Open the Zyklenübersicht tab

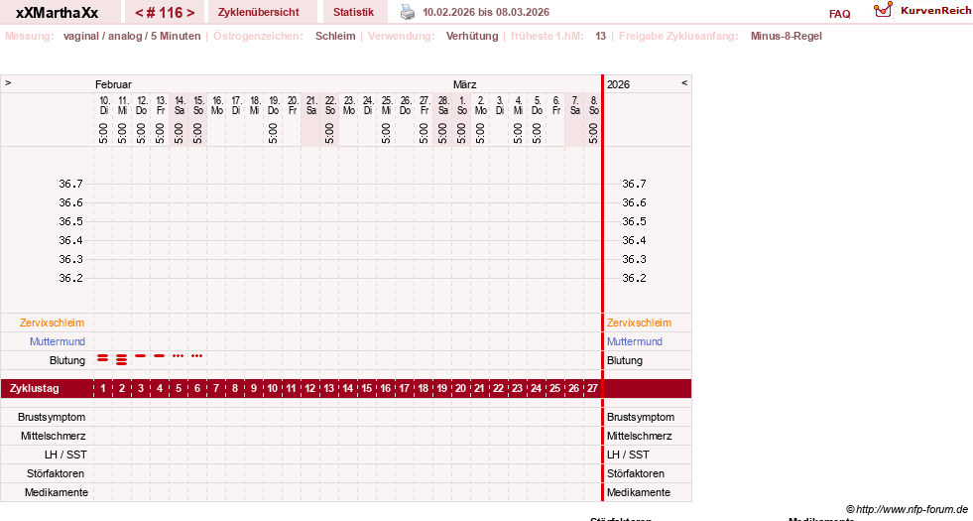pyautogui.click(x=258, y=12)
